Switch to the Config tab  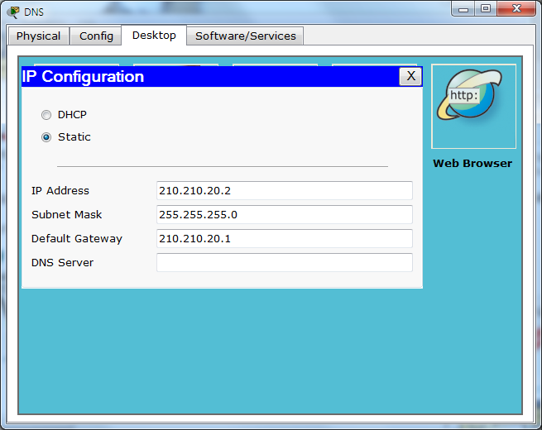96,36
